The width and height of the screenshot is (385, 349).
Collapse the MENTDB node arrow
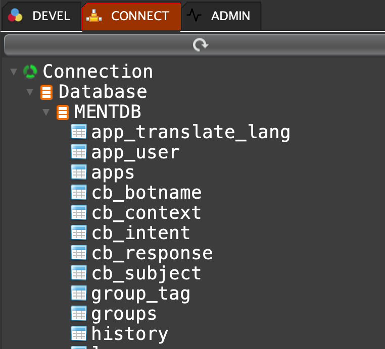pos(46,112)
